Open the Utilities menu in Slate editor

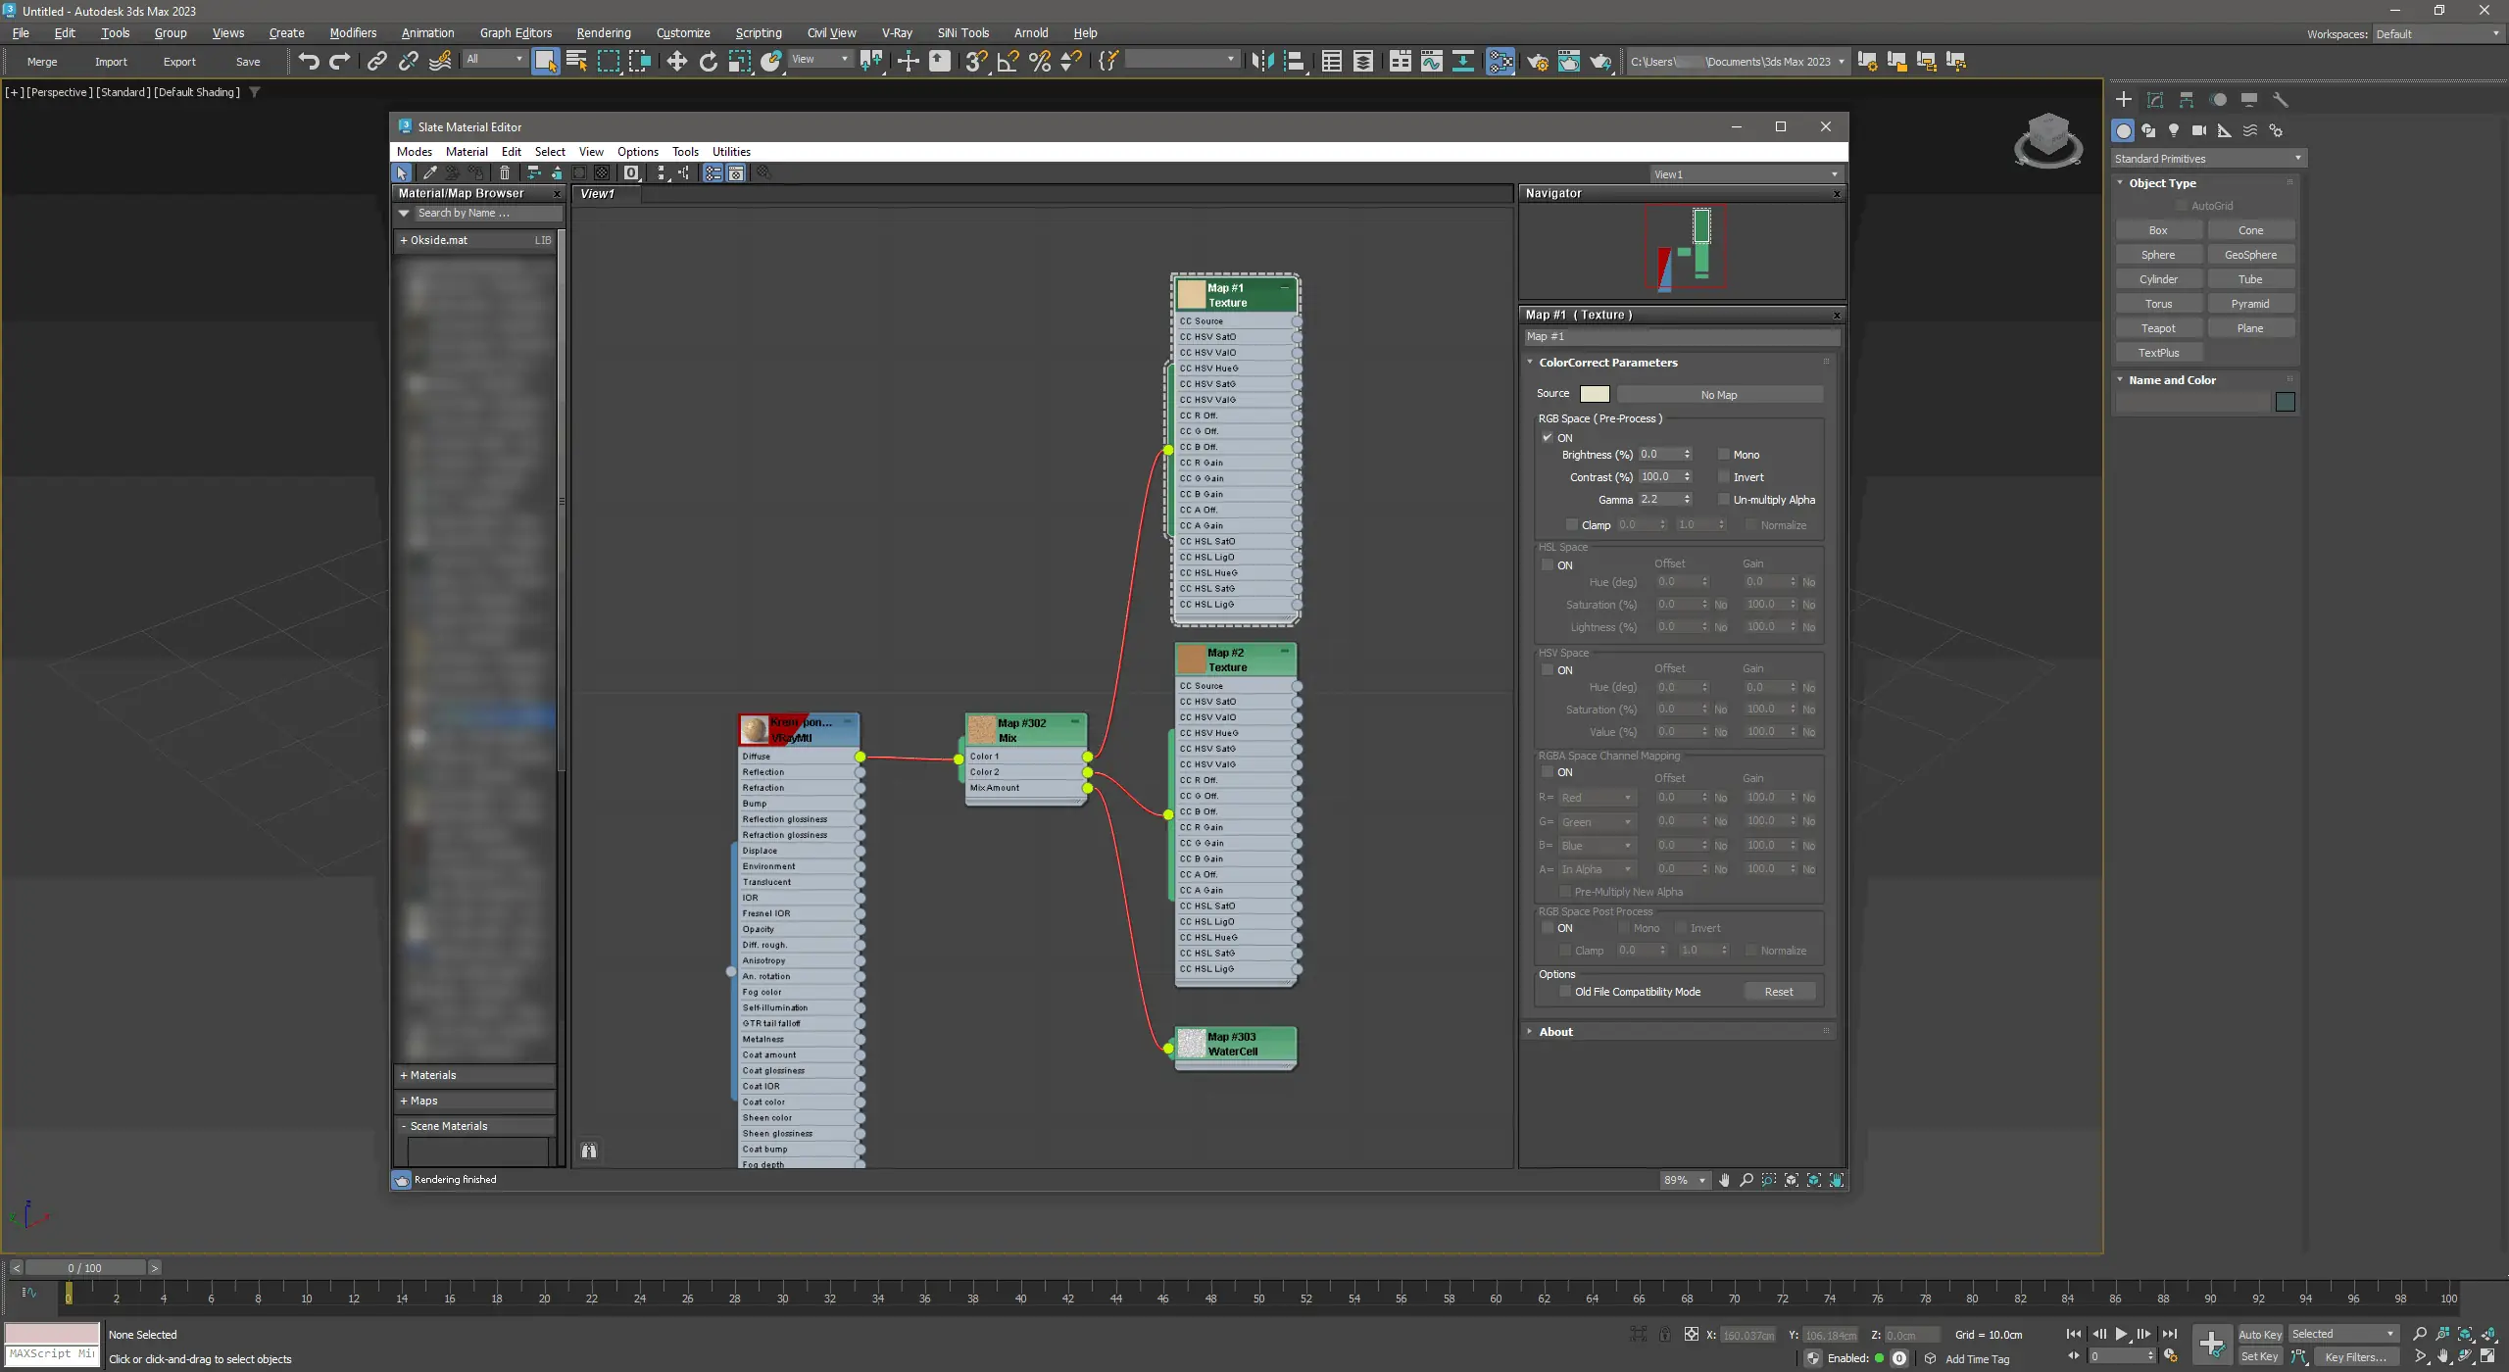click(x=731, y=152)
